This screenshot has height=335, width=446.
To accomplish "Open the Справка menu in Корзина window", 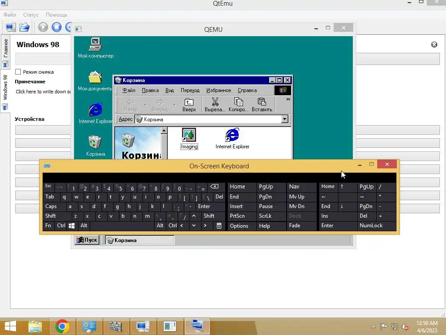I will [x=247, y=90].
